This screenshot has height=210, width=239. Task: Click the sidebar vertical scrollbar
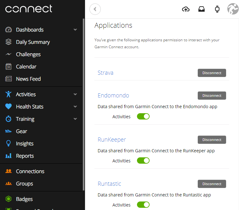[x=83, y=104]
